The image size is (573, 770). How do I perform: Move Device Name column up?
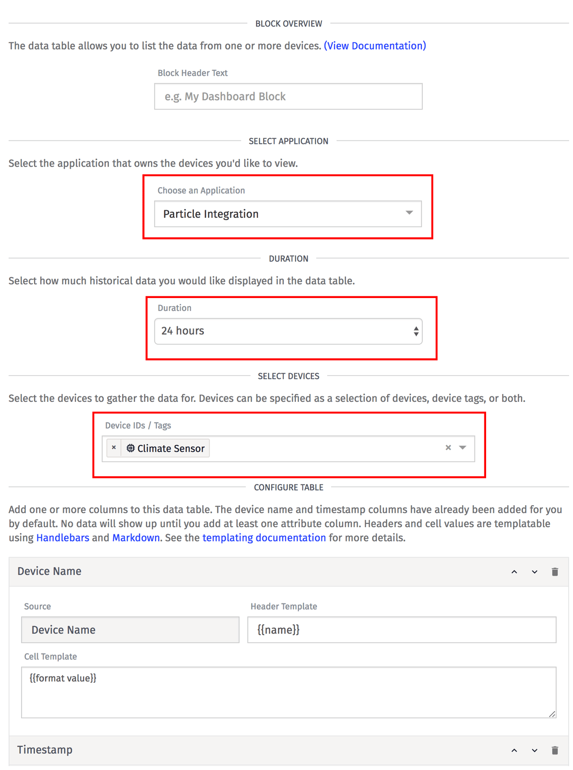point(514,572)
